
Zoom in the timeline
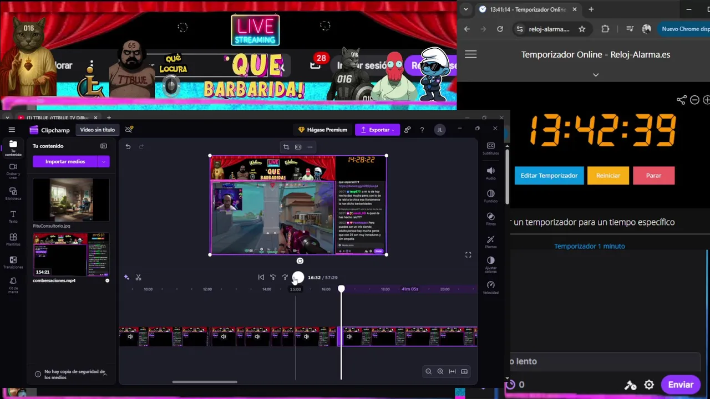440,371
